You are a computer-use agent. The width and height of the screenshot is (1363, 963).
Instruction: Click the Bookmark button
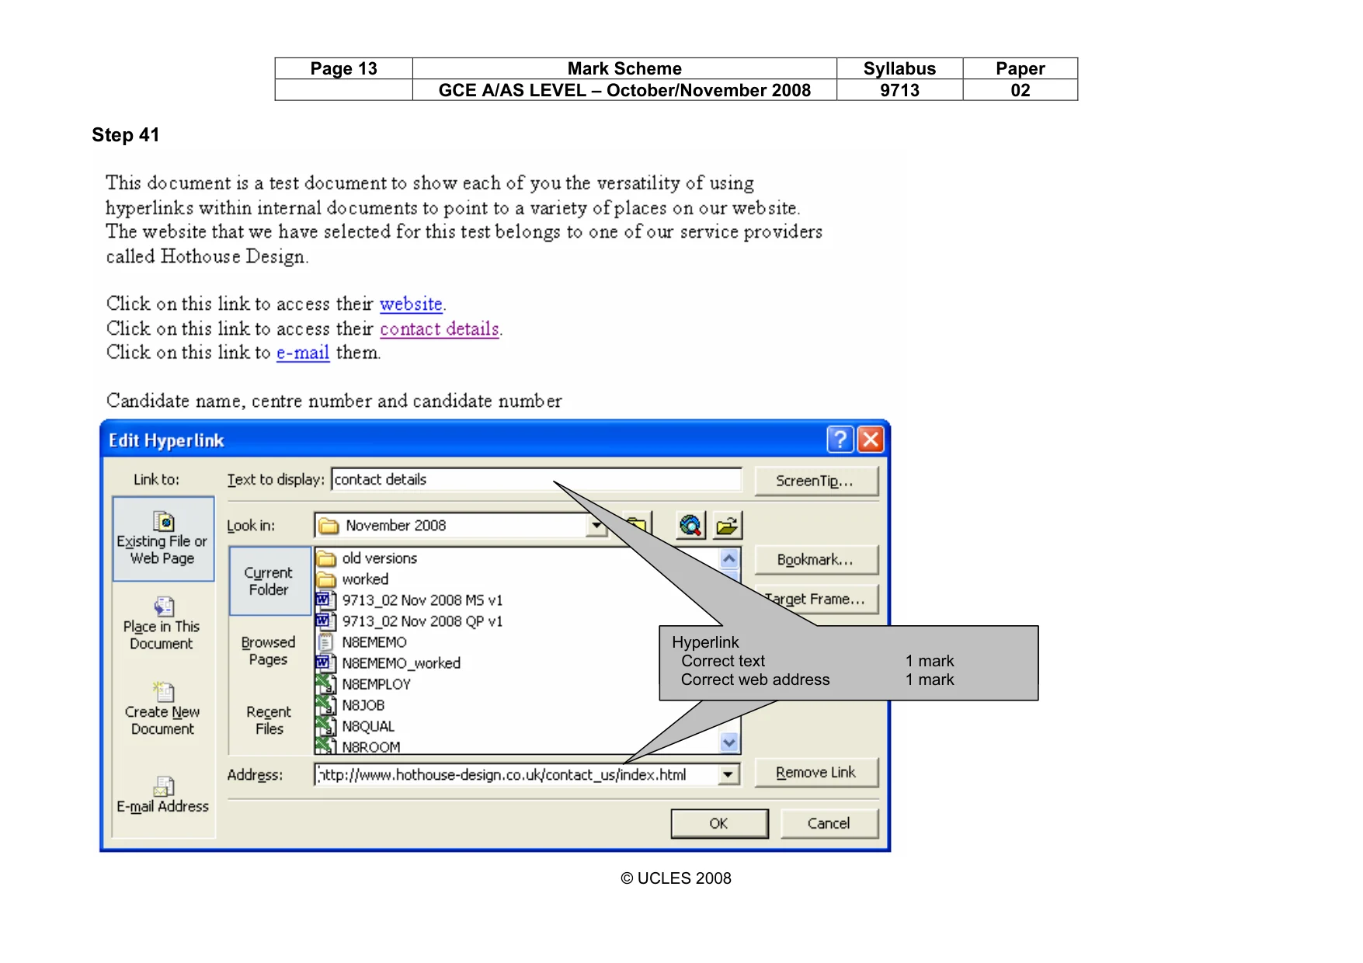coord(815,559)
